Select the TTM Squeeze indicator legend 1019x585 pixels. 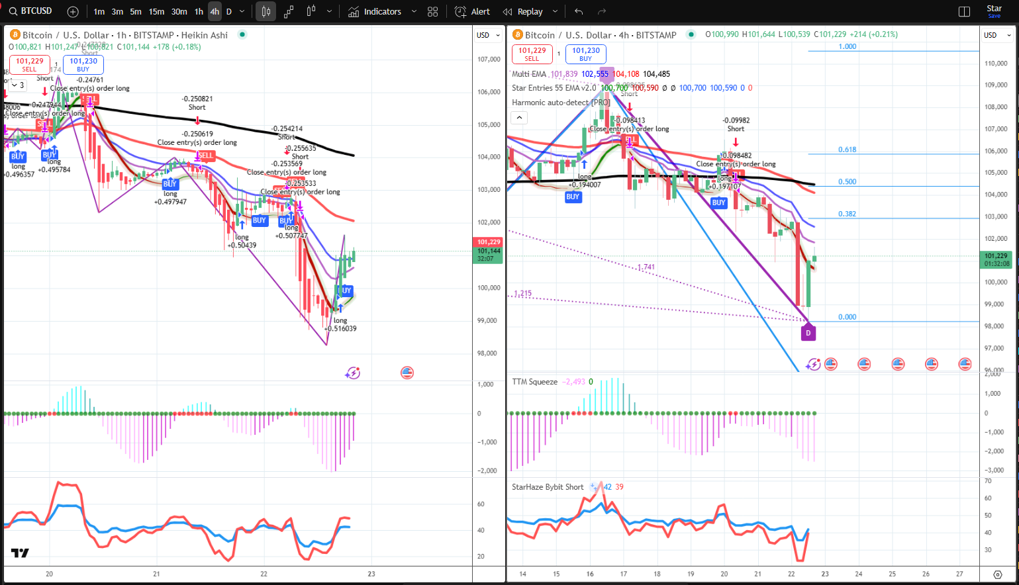tap(534, 382)
